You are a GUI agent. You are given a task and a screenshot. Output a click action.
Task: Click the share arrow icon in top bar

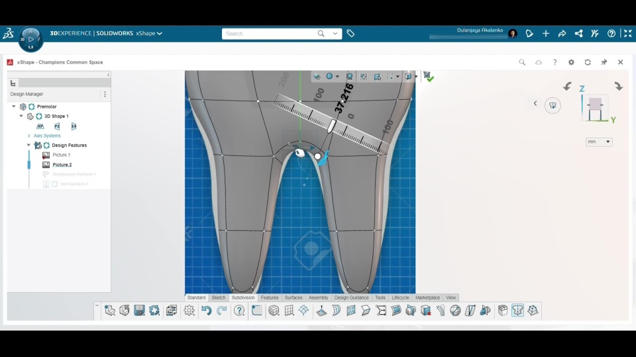562,34
